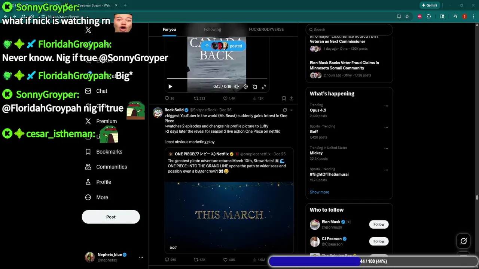Share the Canada Back video post

[x=292, y=98]
